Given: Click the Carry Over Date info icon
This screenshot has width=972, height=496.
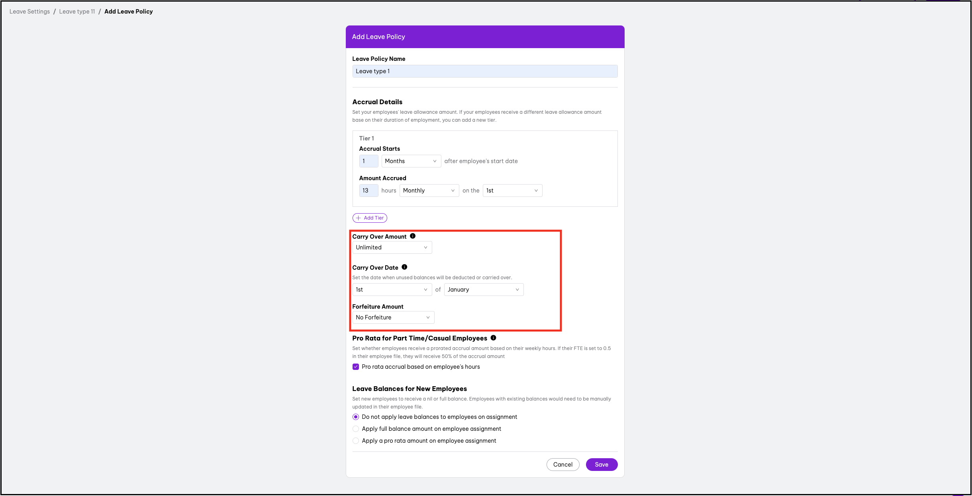Looking at the screenshot, I should point(404,267).
